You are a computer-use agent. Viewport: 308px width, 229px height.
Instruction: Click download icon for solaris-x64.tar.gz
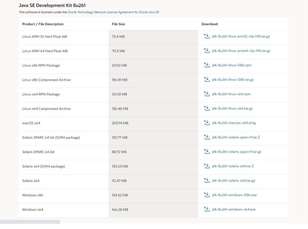pos(207,181)
